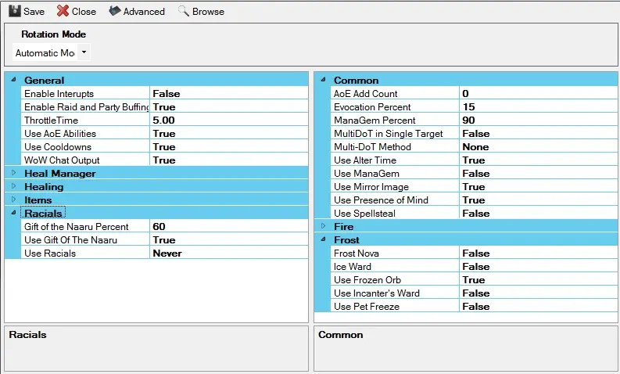Select the Racials category header
Screen dimensions: 620x374
coord(44,213)
